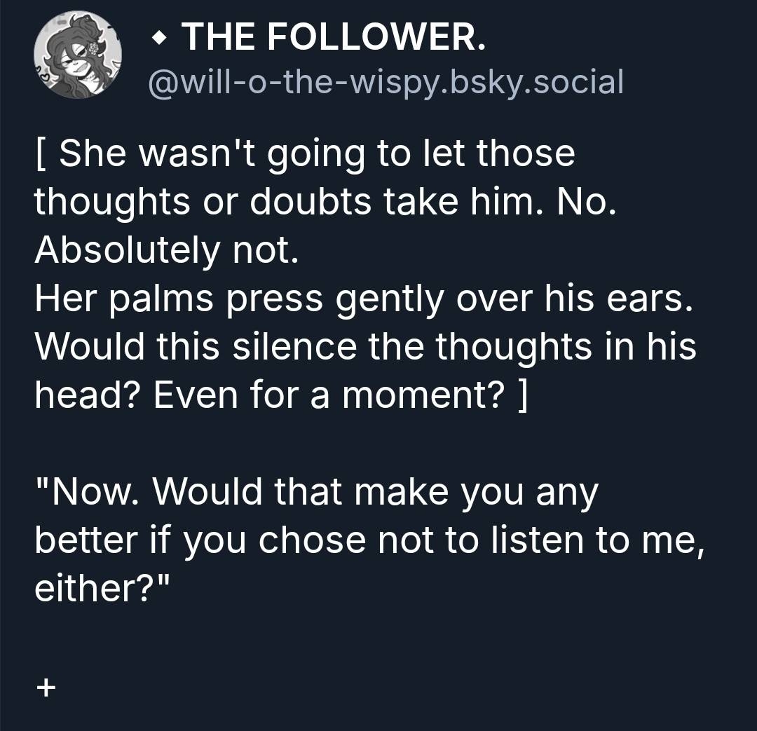Viewport: 757px width, 731px height.
Task: Click the plus sign below the post
Action: tap(45, 688)
